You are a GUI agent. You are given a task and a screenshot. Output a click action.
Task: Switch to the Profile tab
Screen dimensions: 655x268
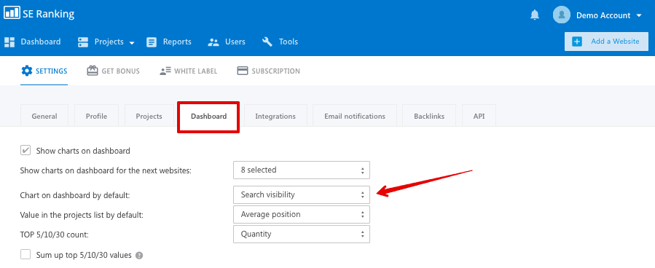click(96, 116)
